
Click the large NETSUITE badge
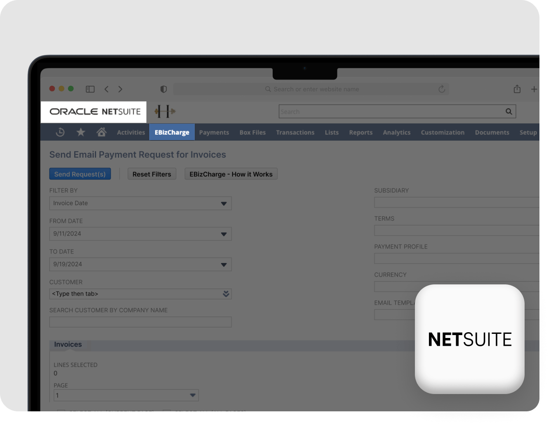pyautogui.click(x=470, y=339)
